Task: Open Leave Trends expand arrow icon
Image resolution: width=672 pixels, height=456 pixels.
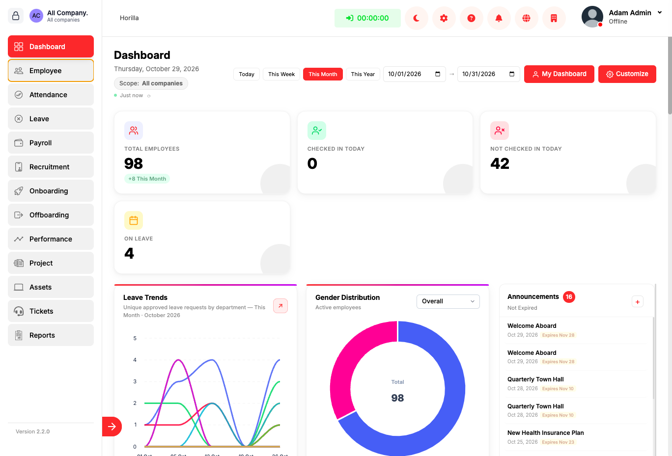Action: tap(280, 306)
